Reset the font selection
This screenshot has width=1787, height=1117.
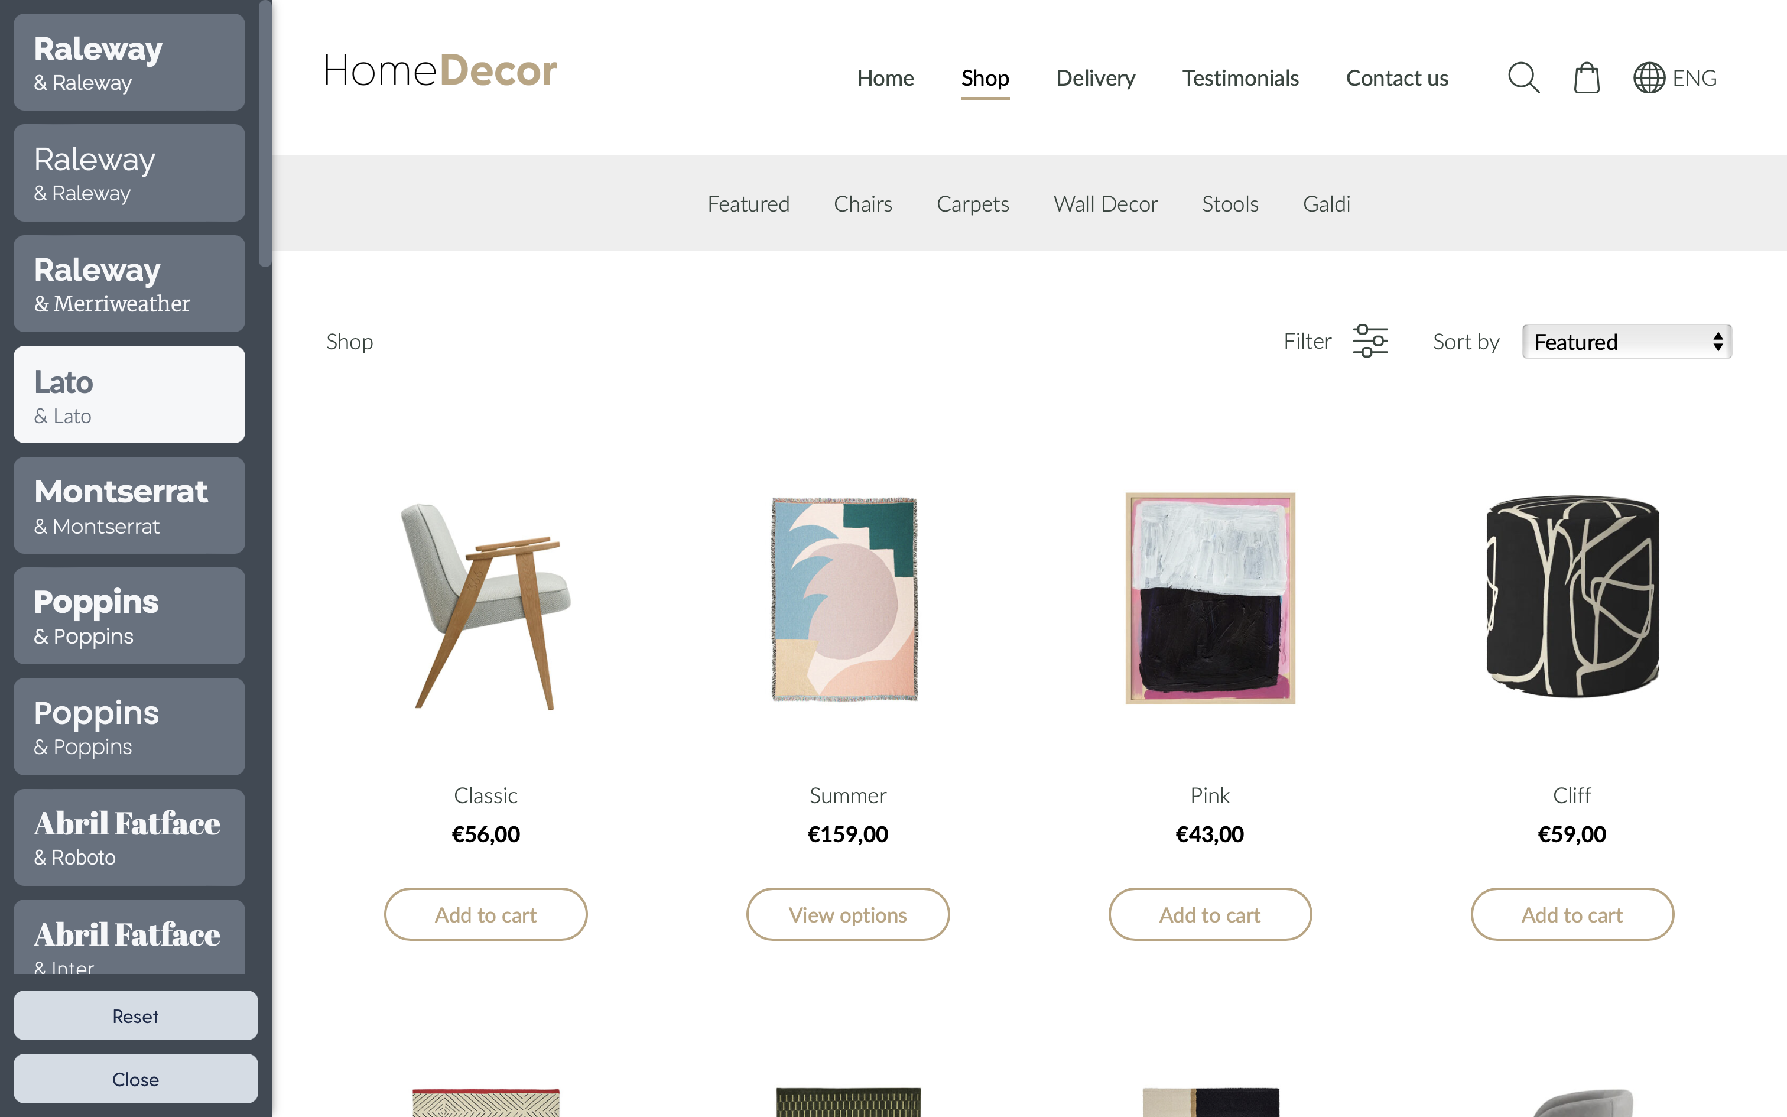pyautogui.click(x=136, y=1016)
